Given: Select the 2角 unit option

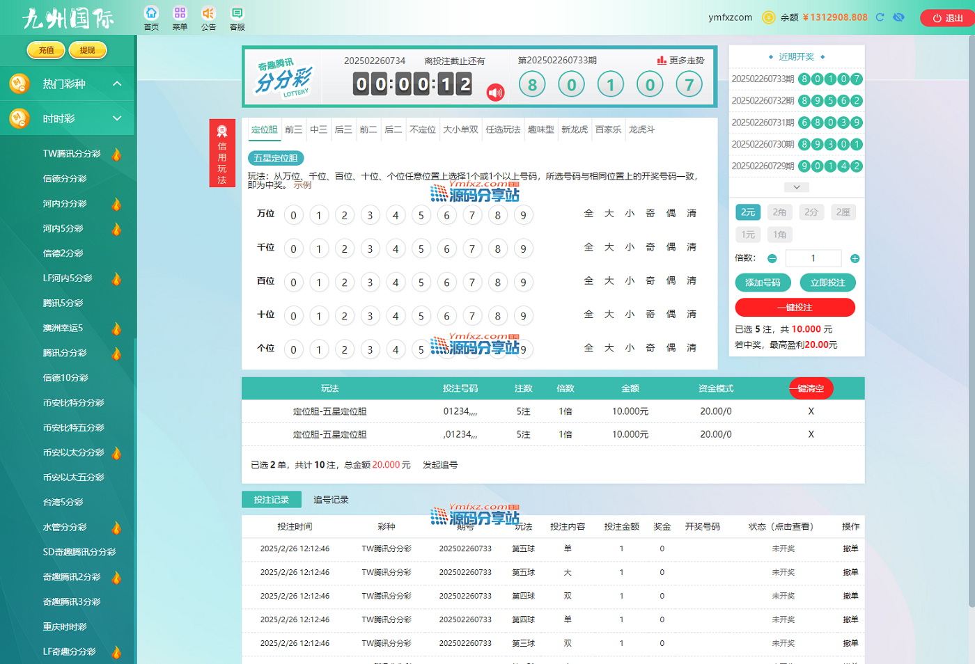Looking at the screenshot, I should click(779, 212).
